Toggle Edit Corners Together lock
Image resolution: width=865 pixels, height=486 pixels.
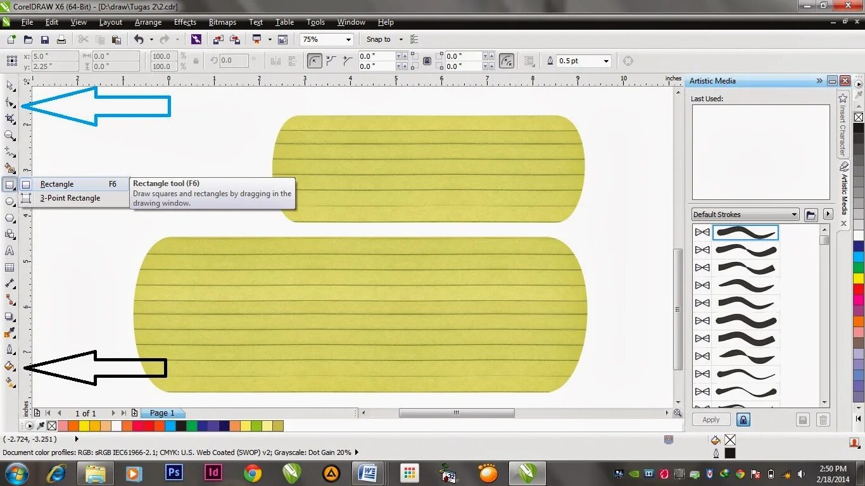click(427, 61)
